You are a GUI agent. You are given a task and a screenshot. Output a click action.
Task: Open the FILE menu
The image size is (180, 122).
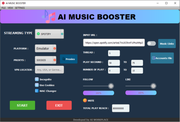[4, 8]
